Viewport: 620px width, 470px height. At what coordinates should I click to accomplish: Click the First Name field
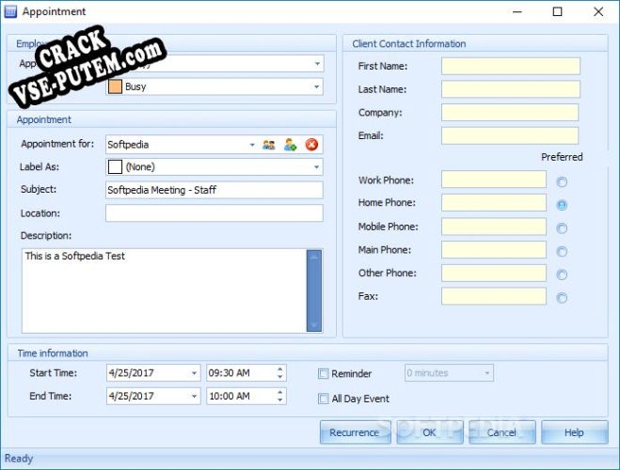tap(511, 66)
